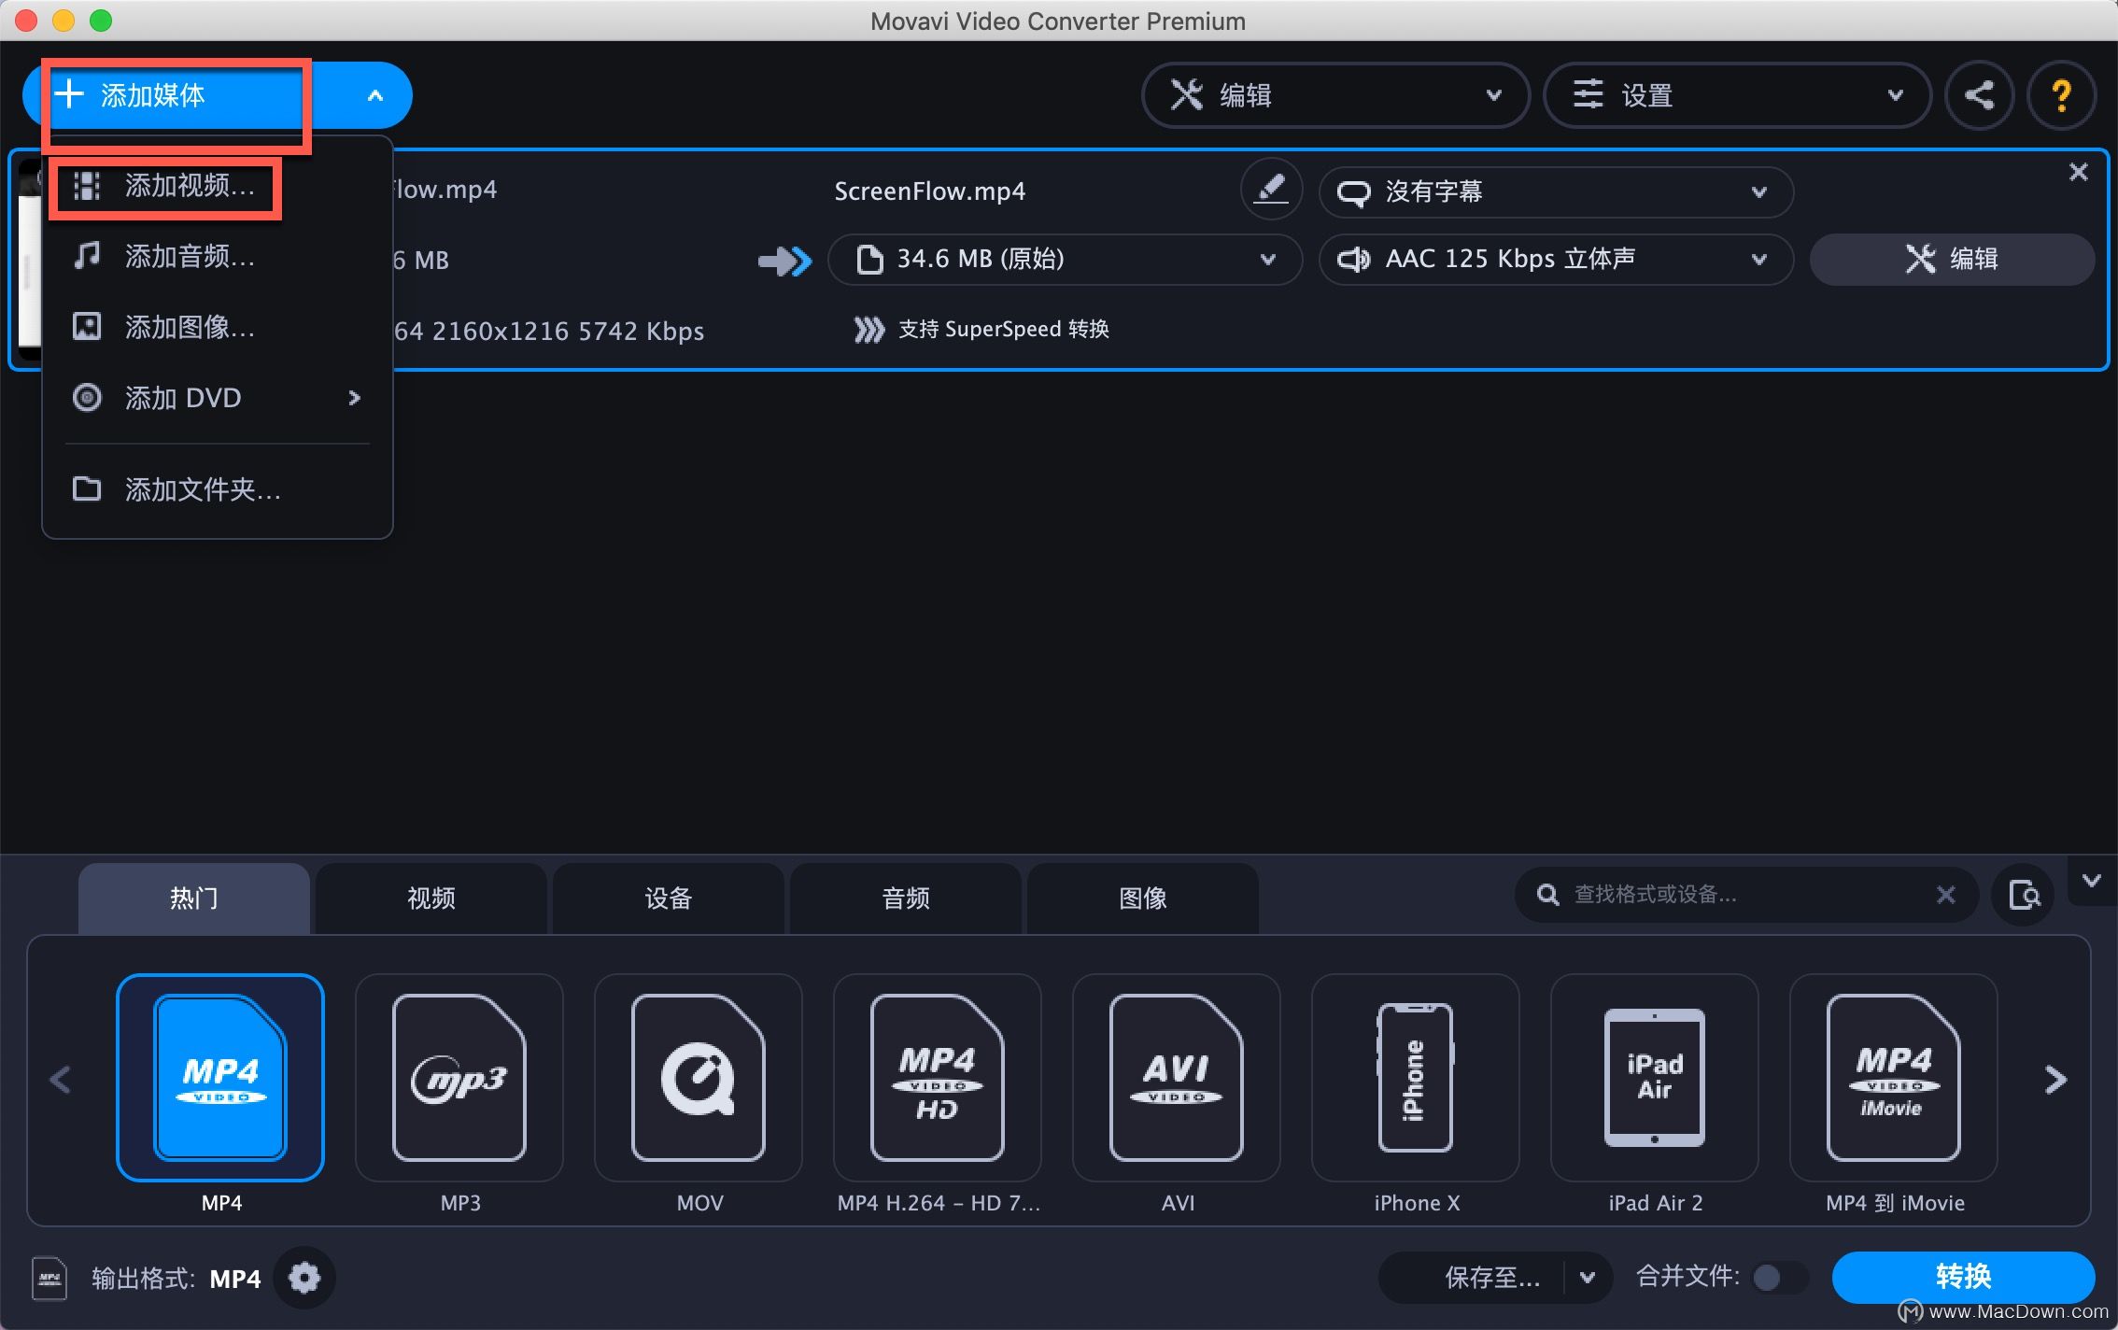Click the picture icon beside 添加图像
The height and width of the screenshot is (1330, 2118).
[87, 327]
